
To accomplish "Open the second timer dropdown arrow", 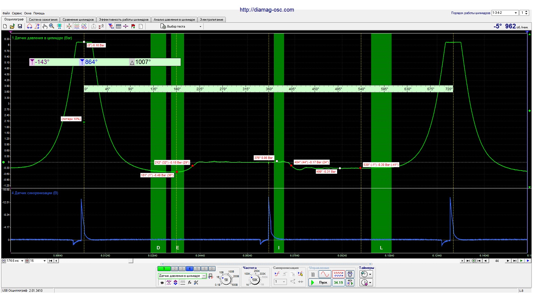I will (x=370, y=283).
